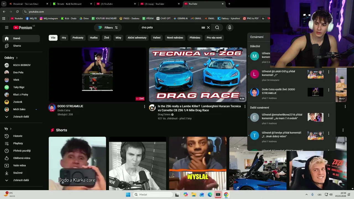Select the Hry filter chip
The image size is (354, 199).
click(x=64, y=38)
